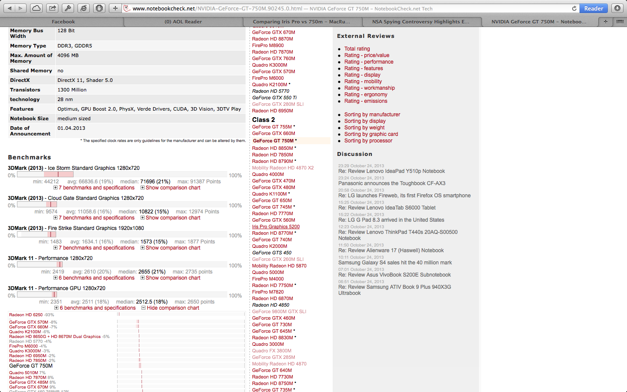The image size is (627, 392).
Task: Open the Radeon HD 8850M link
Action: click(x=273, y=148)
